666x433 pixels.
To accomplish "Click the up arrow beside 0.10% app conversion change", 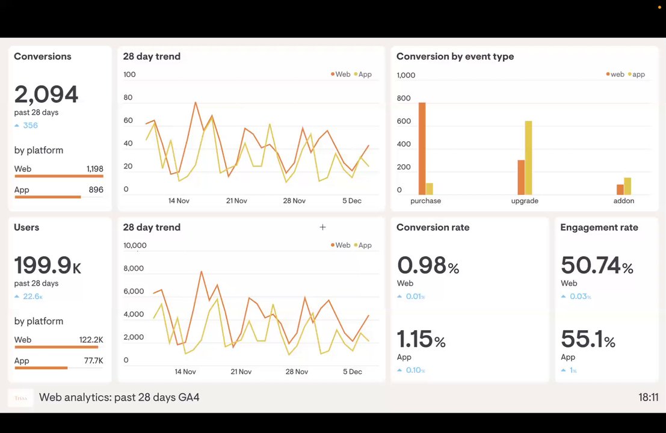I will [x=399, y=370].
